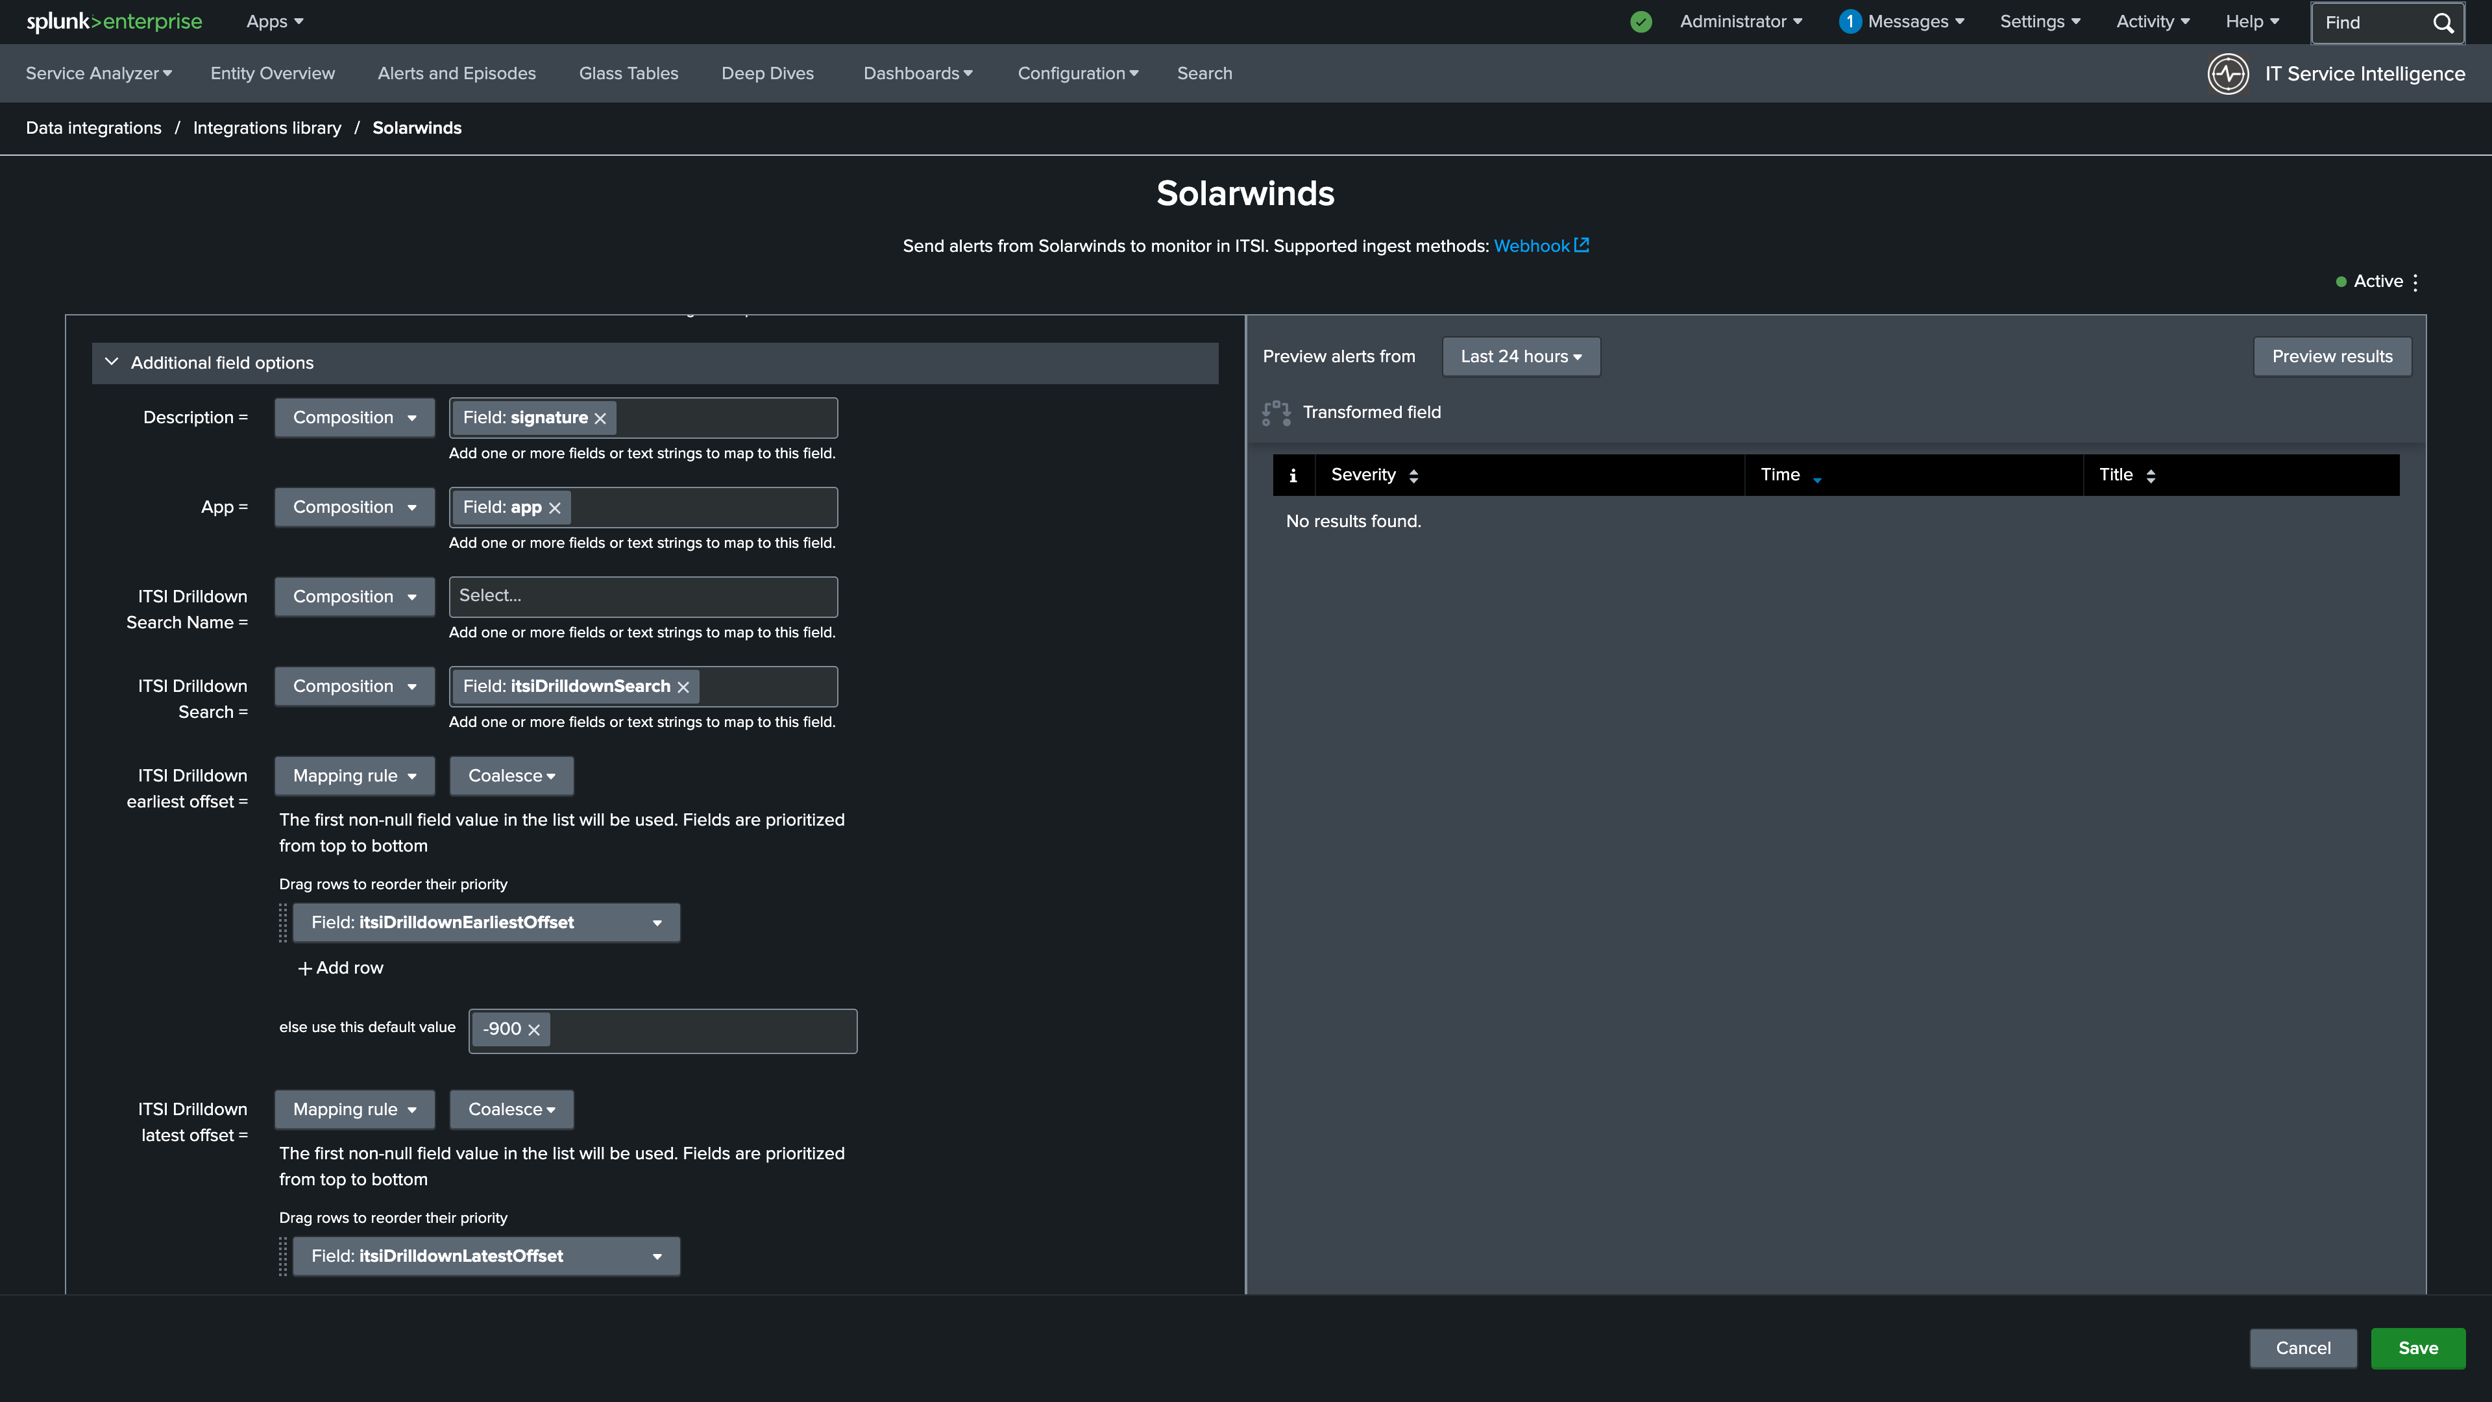Viewport: 2492px width, 1402px height.
Task: Remove the signature field chip
Action: point(600,418)
